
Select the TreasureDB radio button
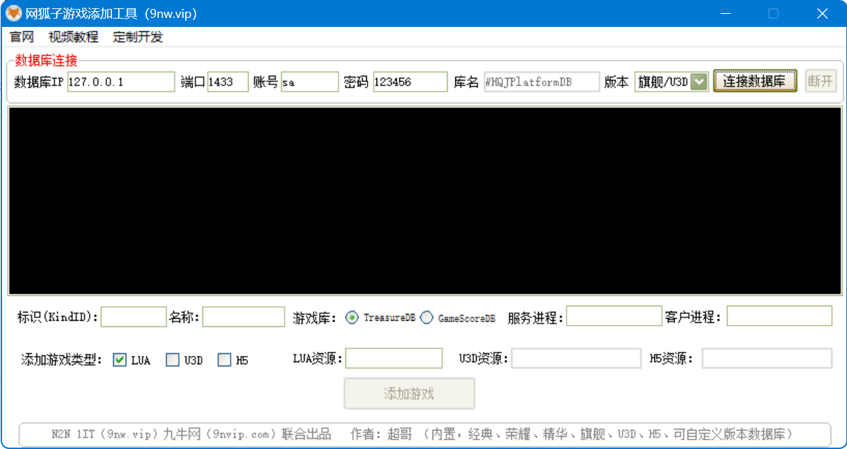pos(352,317)
